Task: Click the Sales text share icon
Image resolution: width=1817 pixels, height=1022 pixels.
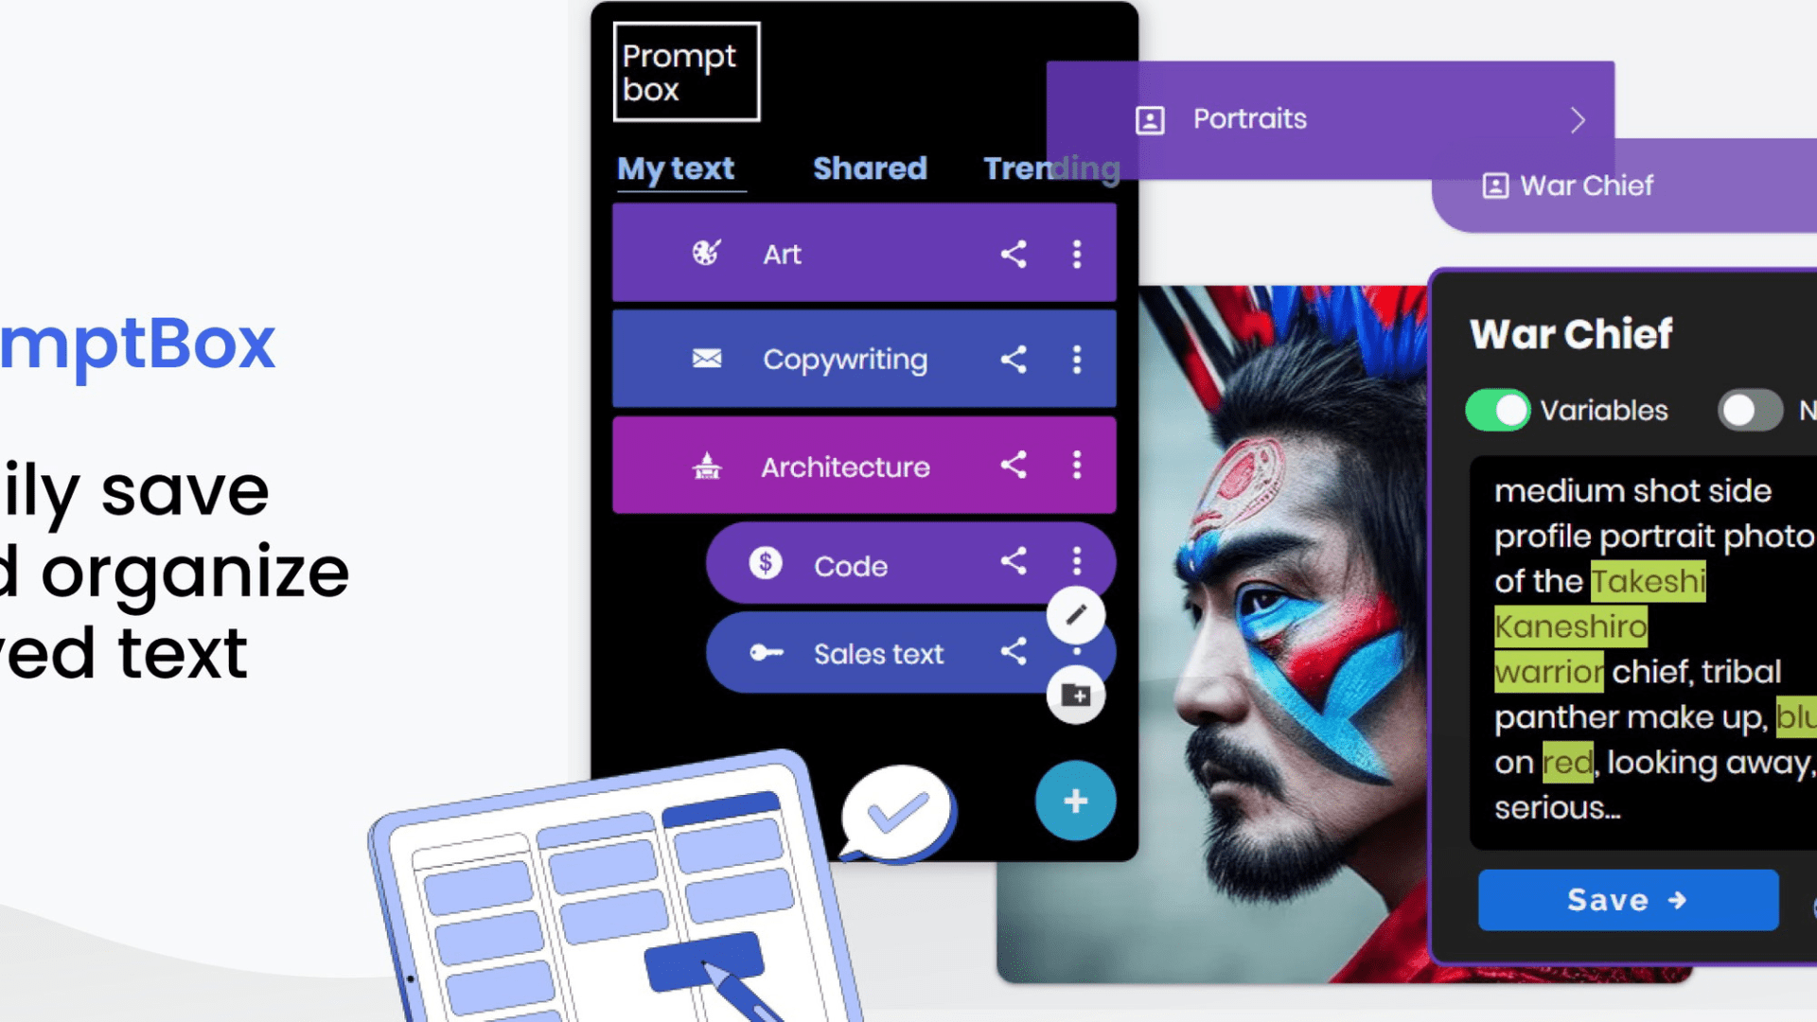Action: (1014, 653)
